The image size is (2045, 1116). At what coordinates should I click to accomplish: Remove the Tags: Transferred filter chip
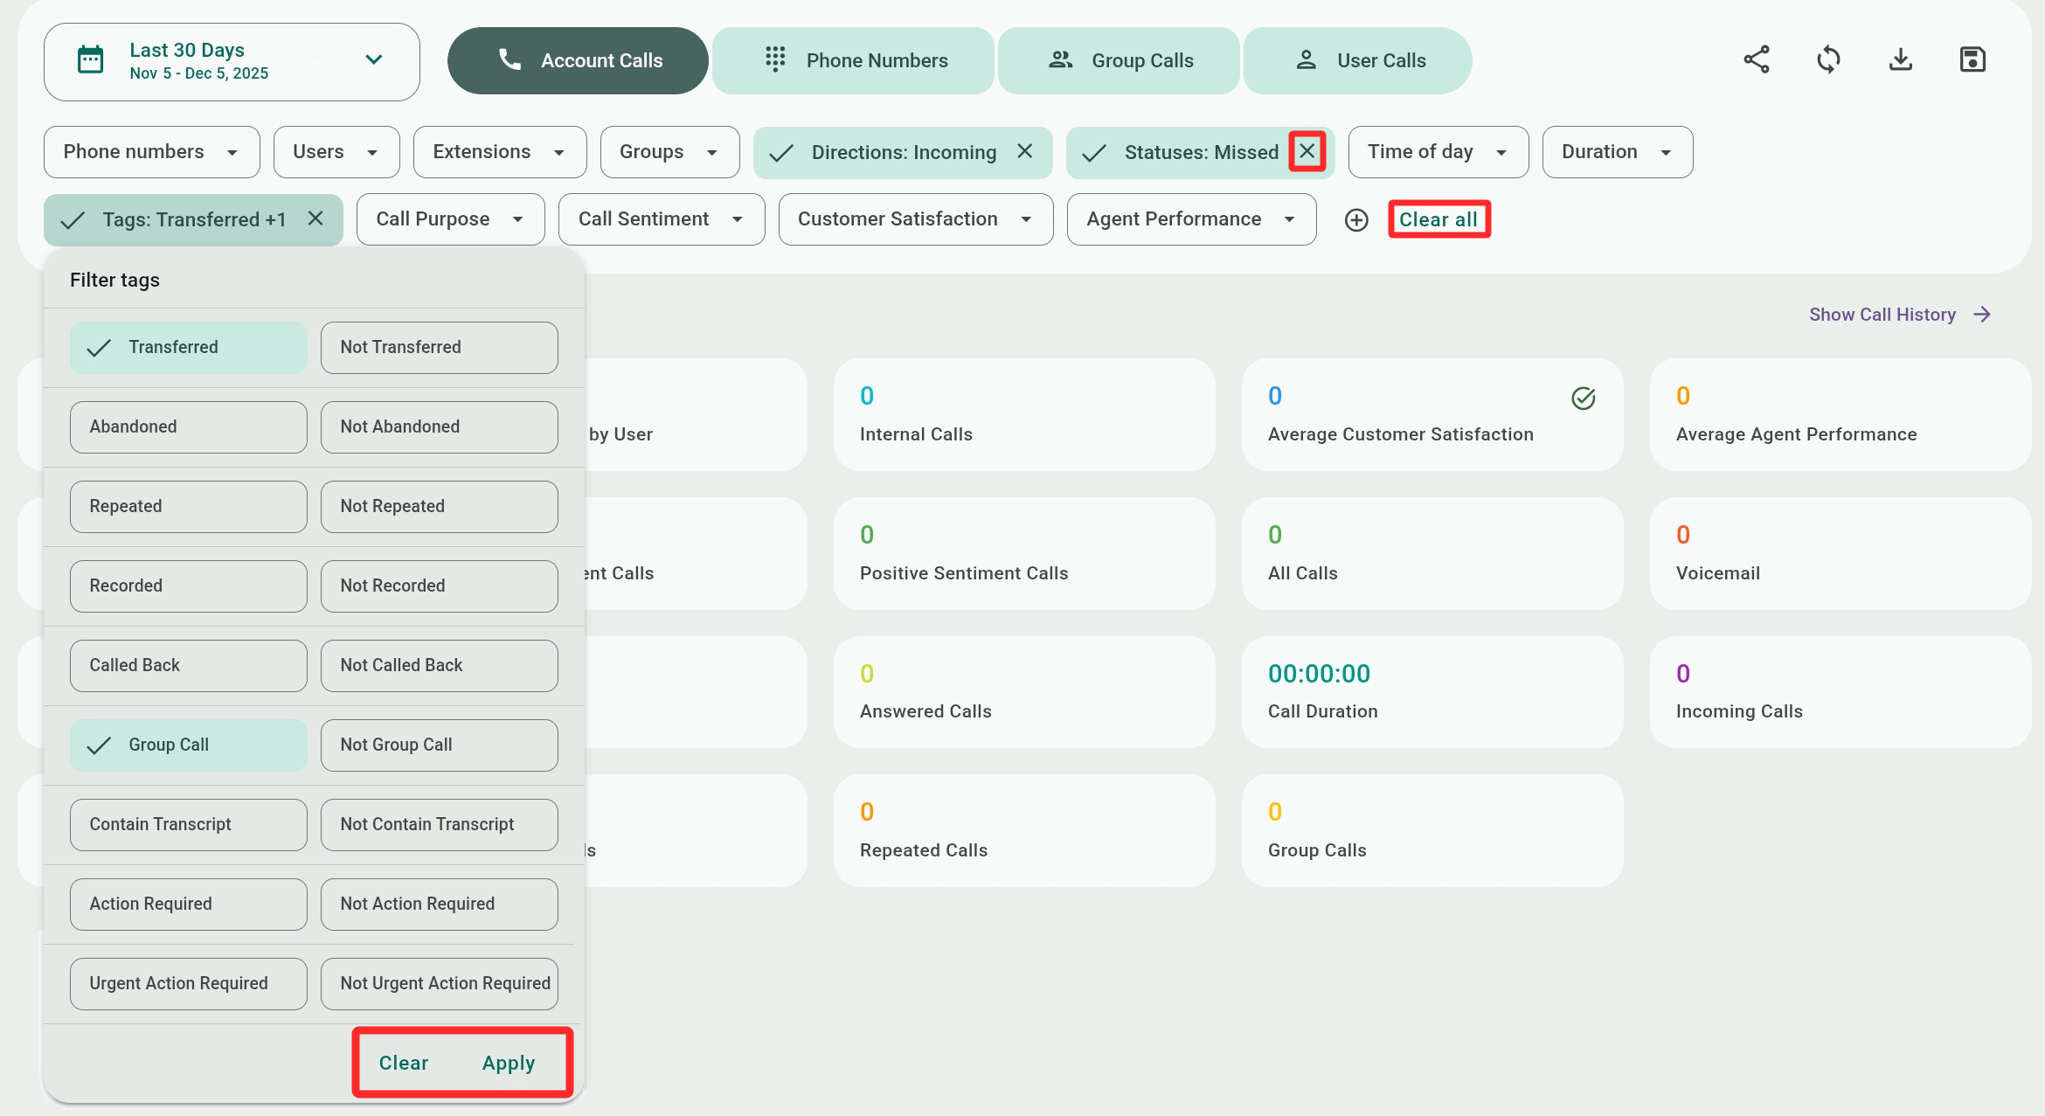[x=315, y=218]
